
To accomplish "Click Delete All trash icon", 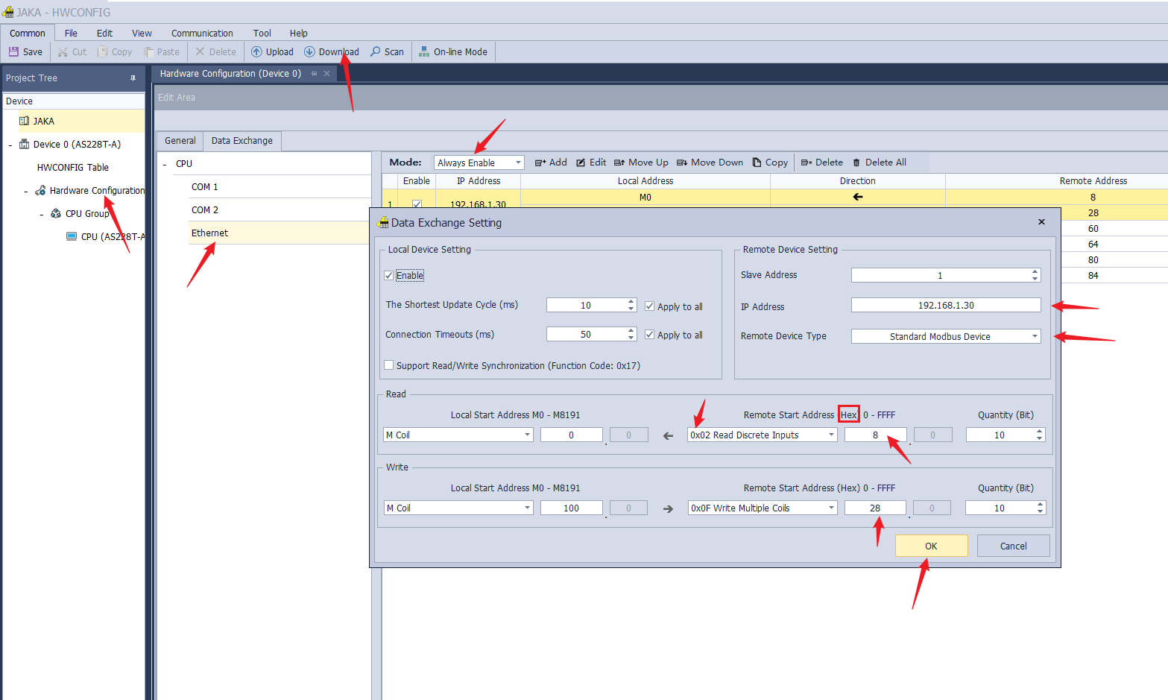I will (x=857, y=163).
